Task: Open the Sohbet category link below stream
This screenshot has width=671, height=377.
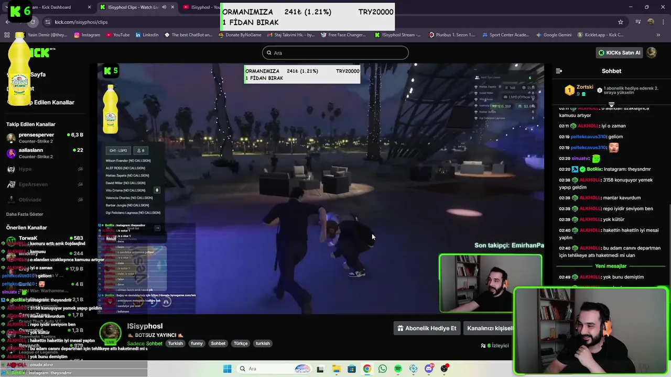Action: (x=154, y=343)
